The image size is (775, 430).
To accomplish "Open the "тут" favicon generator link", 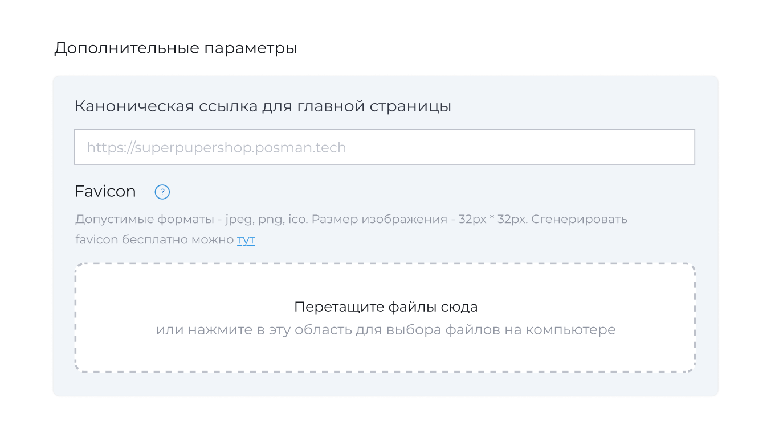I will pyautogui.click(x=246, y=240).
